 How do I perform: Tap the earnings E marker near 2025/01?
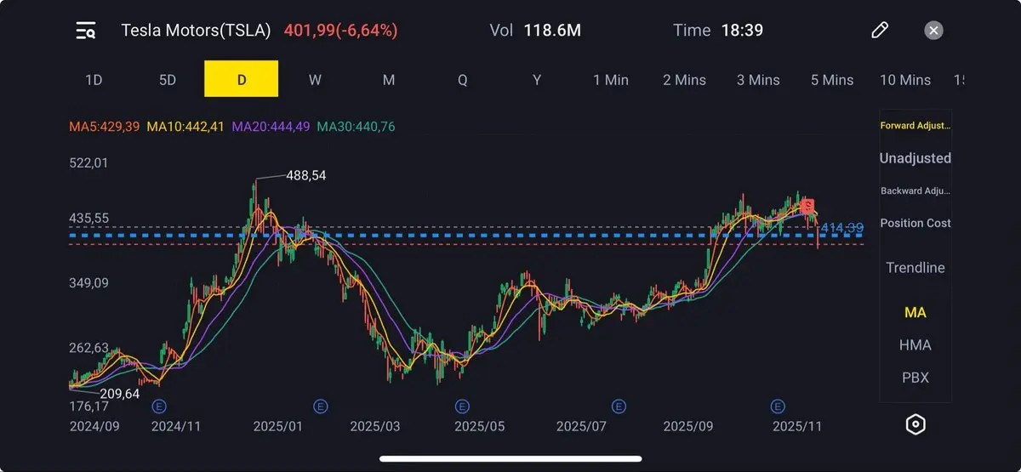pos(321,406)
